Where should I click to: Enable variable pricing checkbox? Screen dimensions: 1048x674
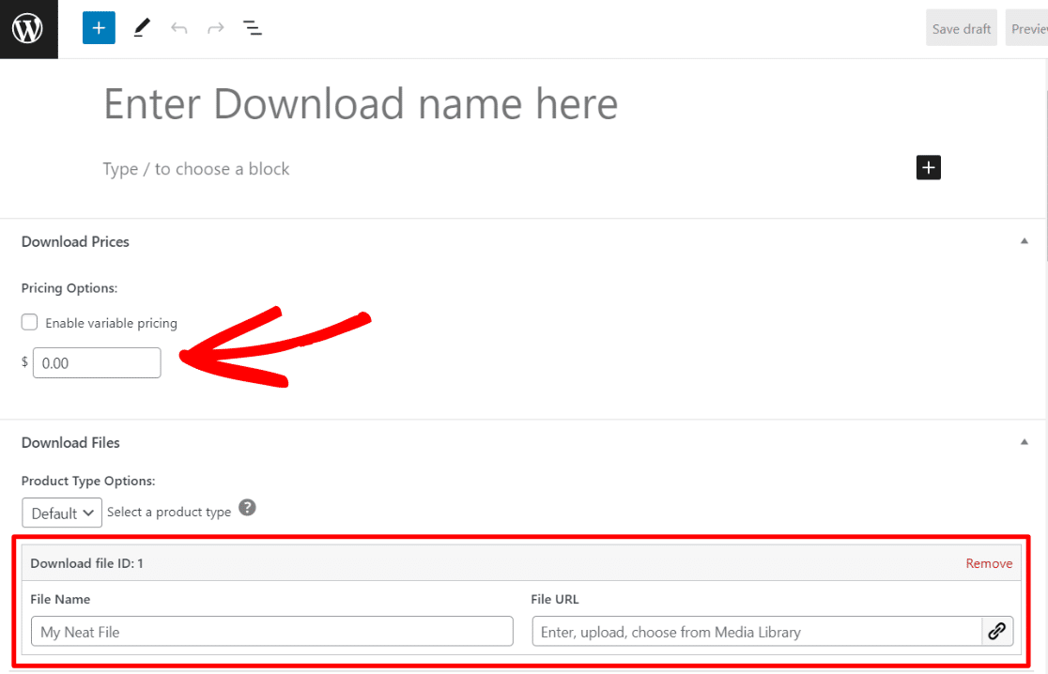pyautogui.click(x=29, y=321)
